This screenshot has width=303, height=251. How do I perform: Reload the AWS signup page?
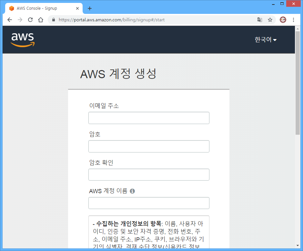[30, 20]
